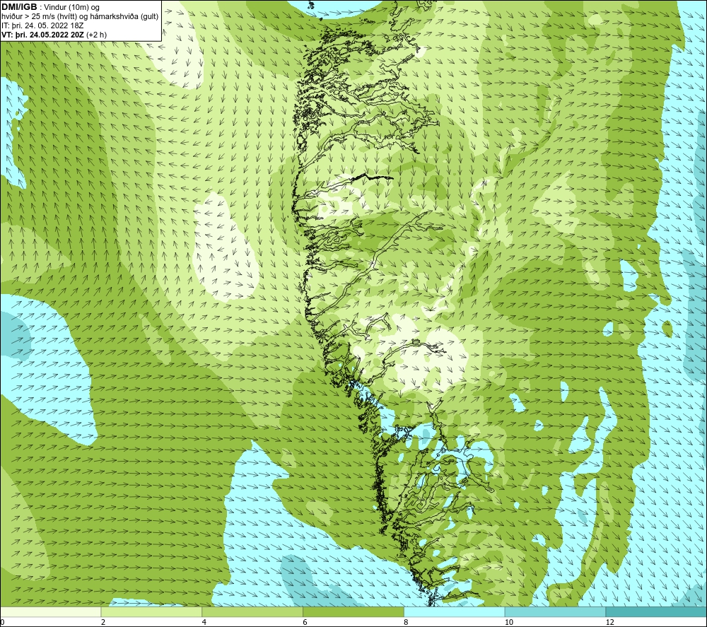Viewport: 707px width, 627px height.
Task: Select the 0–2 m/s palest legend color band
Action: point(50,611)
